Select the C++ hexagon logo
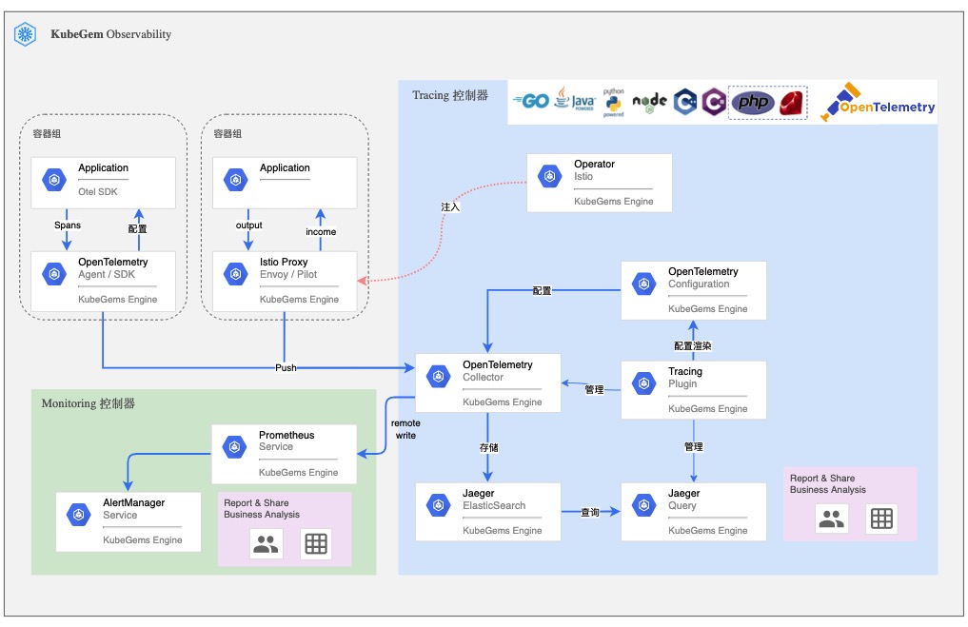 click(684, 102)
